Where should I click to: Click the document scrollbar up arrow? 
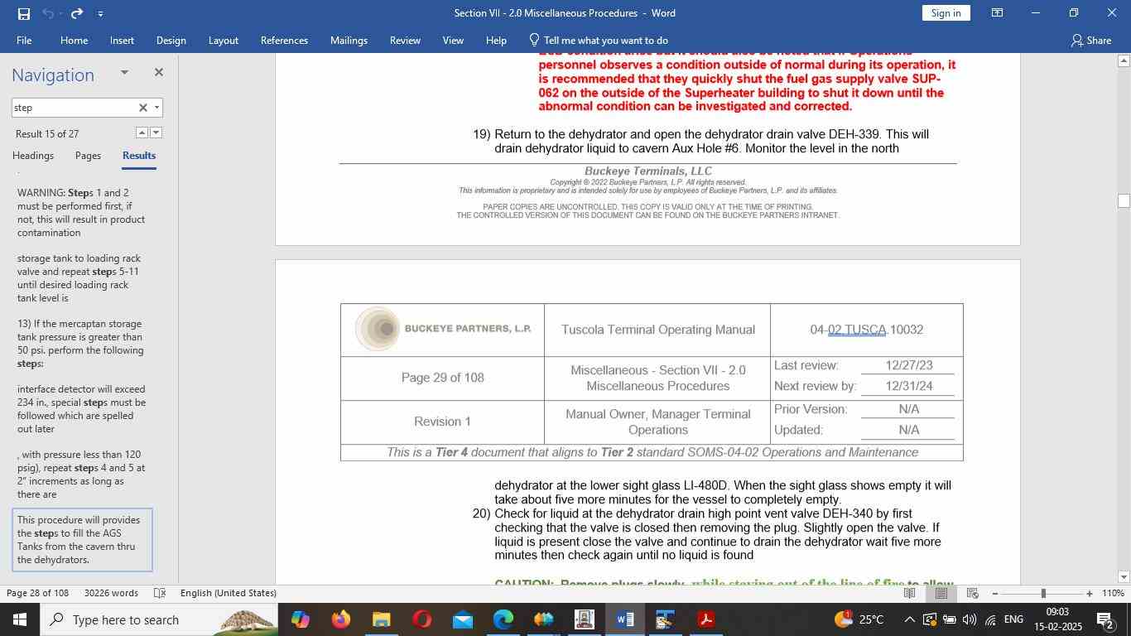[x=1124, y=60]
